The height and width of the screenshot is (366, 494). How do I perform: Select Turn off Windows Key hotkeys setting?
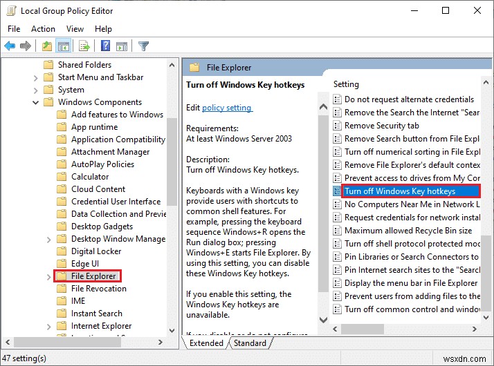click(411, 191)
